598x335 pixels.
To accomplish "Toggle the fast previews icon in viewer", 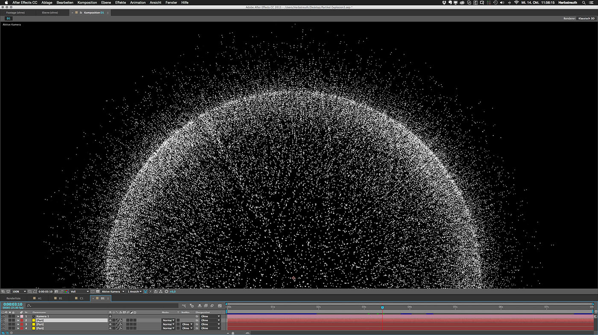I will [x=150, y=292].
